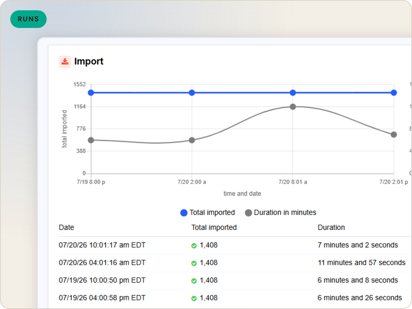Click the blue data point at 7/20 8:01 a
This screenshot has height=309, width=412.
click(293, 93)
